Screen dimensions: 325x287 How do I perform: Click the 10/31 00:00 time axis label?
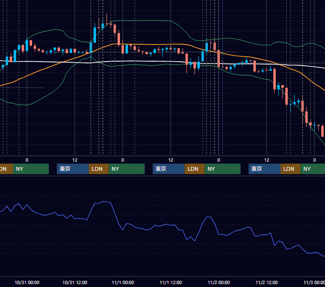27,282
